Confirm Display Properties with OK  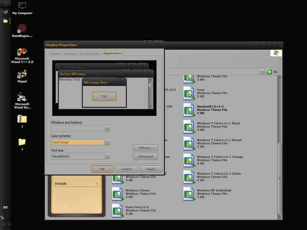click(x=103, y=169)
